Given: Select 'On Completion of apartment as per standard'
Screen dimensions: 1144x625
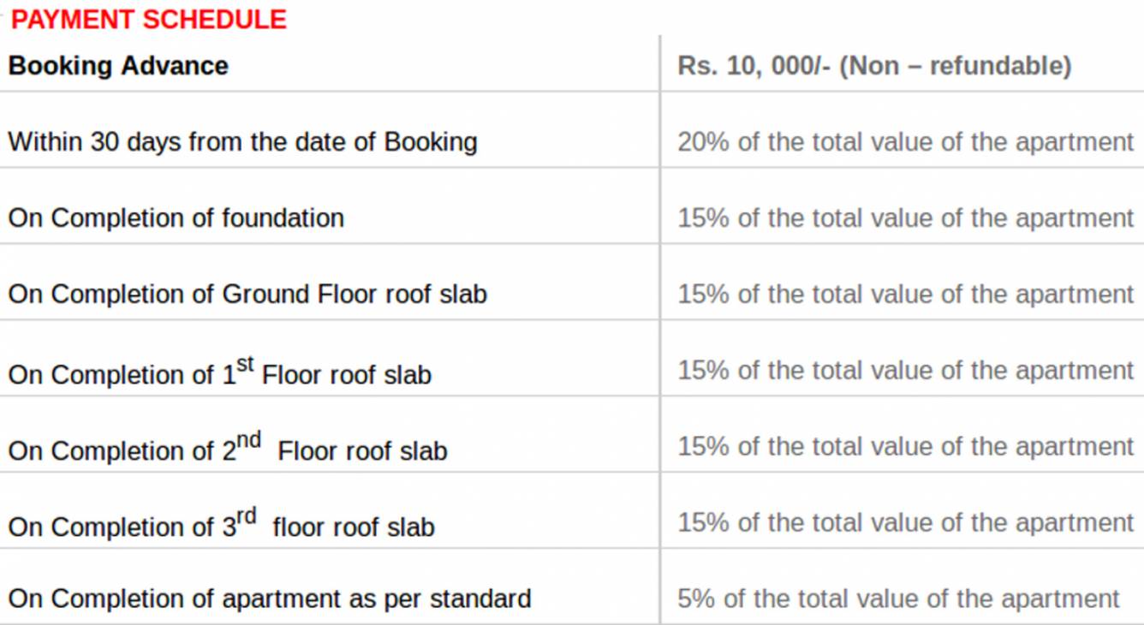Looking at the screenshot, I should [x=270, y=598].
